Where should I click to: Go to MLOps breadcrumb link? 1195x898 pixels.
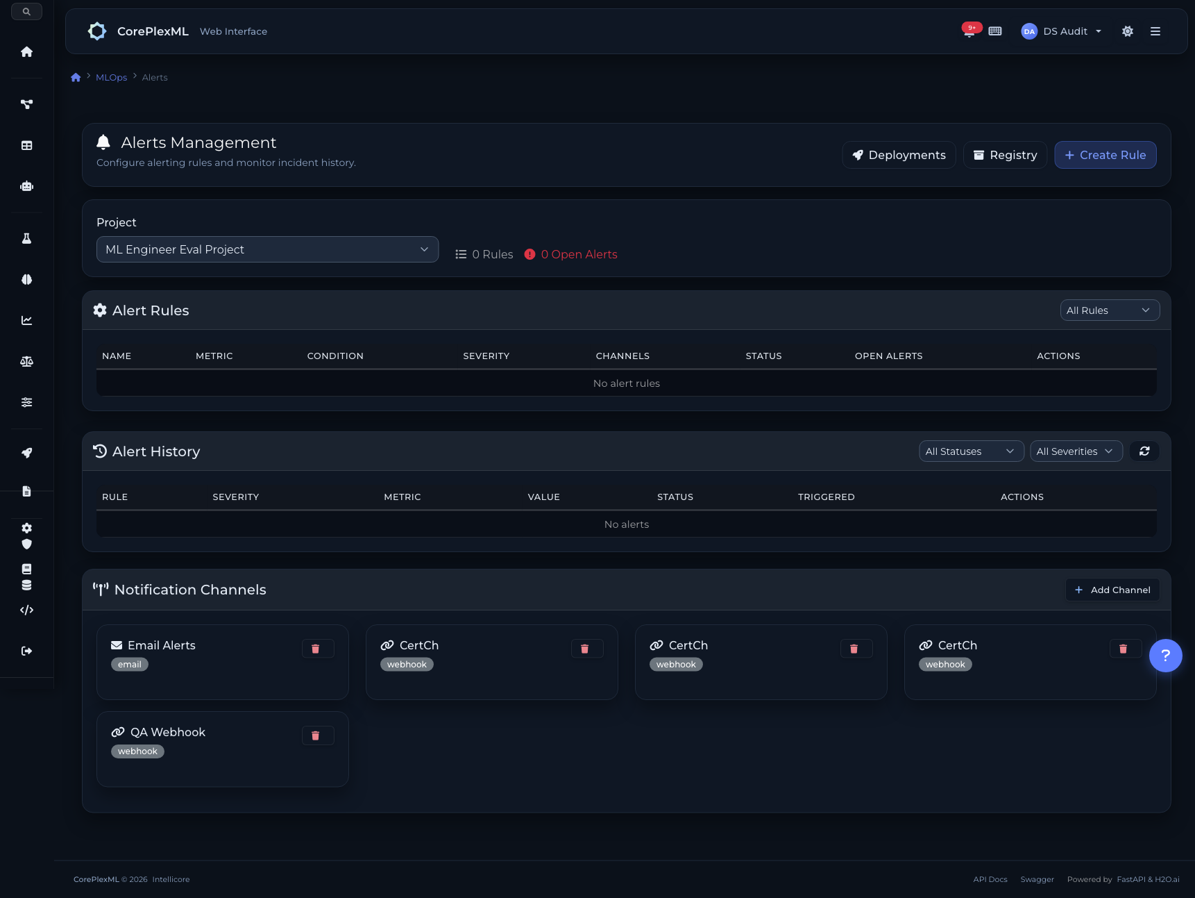111,78
